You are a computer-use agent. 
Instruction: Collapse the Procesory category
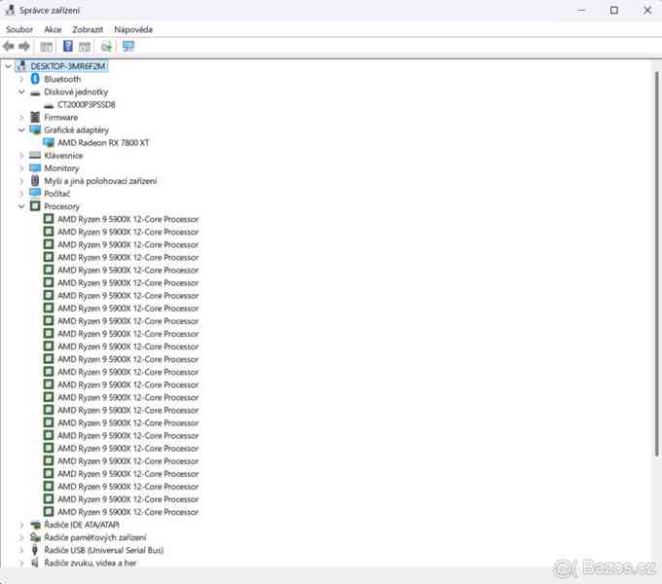21,206
